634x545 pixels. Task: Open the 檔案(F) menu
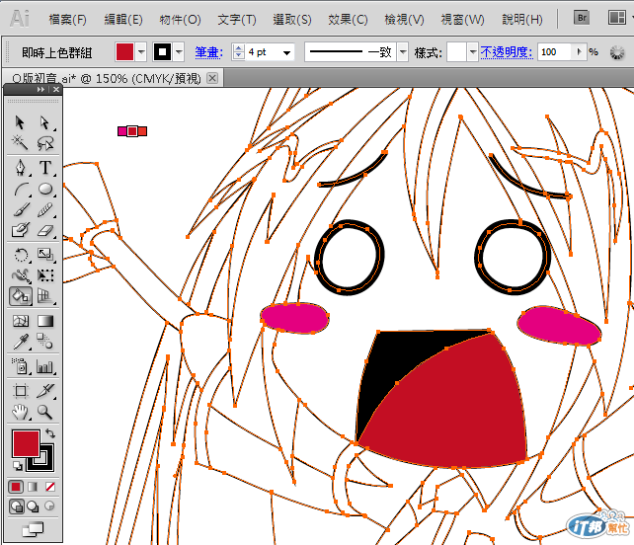point(67,20)
